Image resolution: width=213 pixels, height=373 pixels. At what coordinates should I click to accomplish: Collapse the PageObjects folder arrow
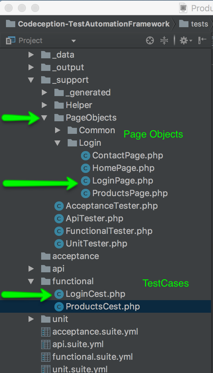[x=44, y=118]
